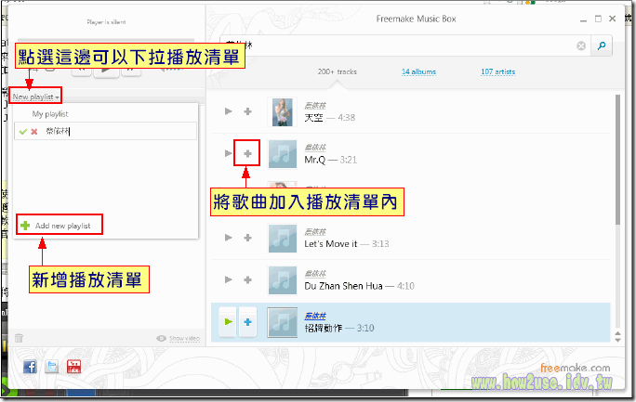636x402 pixels.
Task: Select My playlist from dropdown list
Action: pyautogui.click(x=50, y=114)
